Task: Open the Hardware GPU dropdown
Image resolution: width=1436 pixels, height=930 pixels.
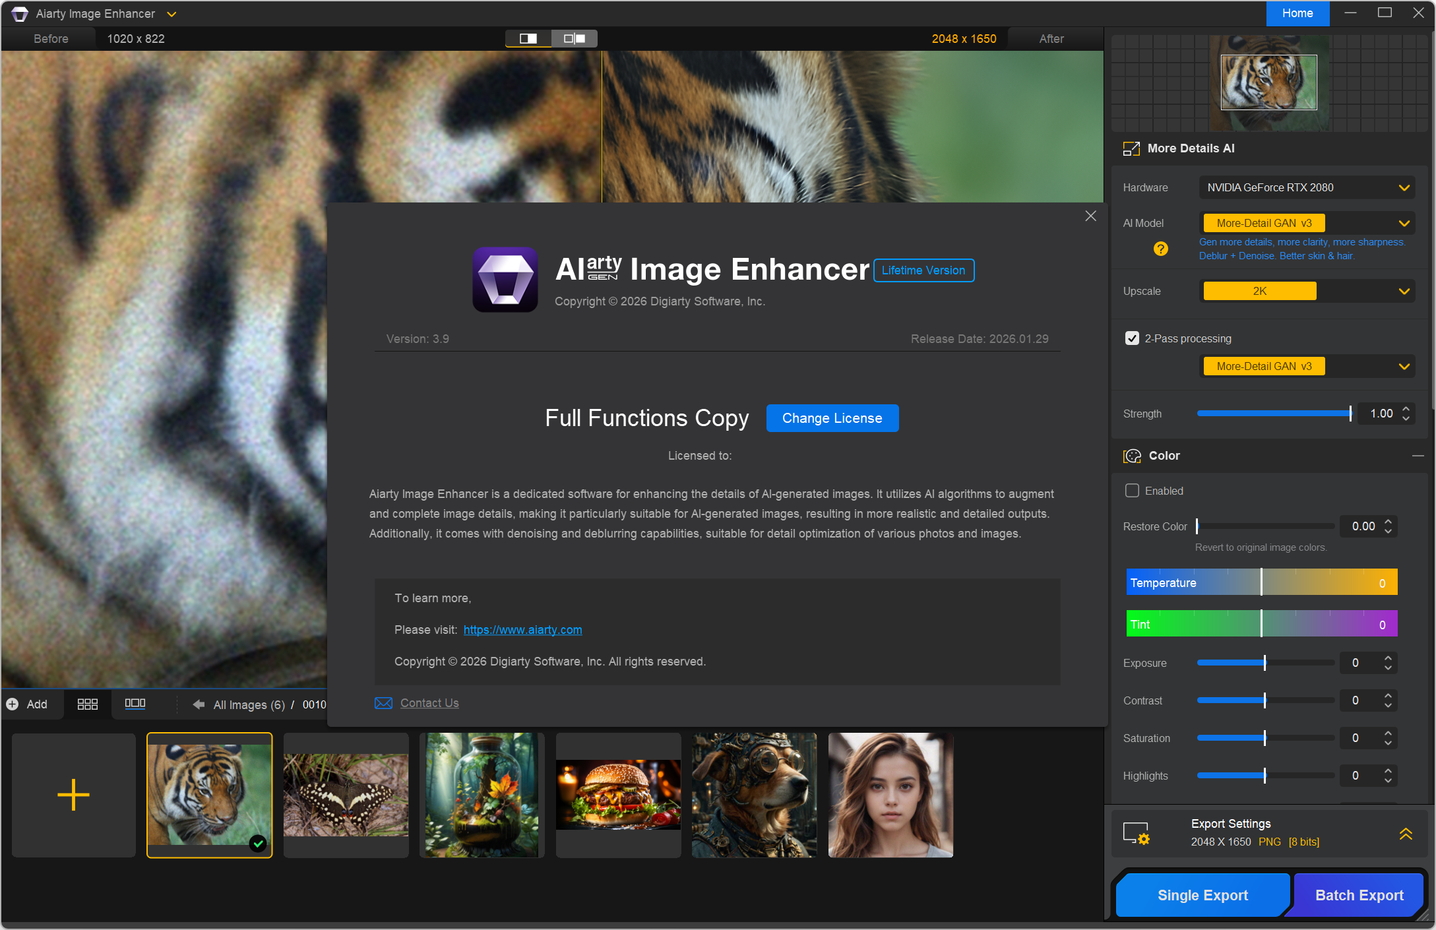Action: 1404,188
